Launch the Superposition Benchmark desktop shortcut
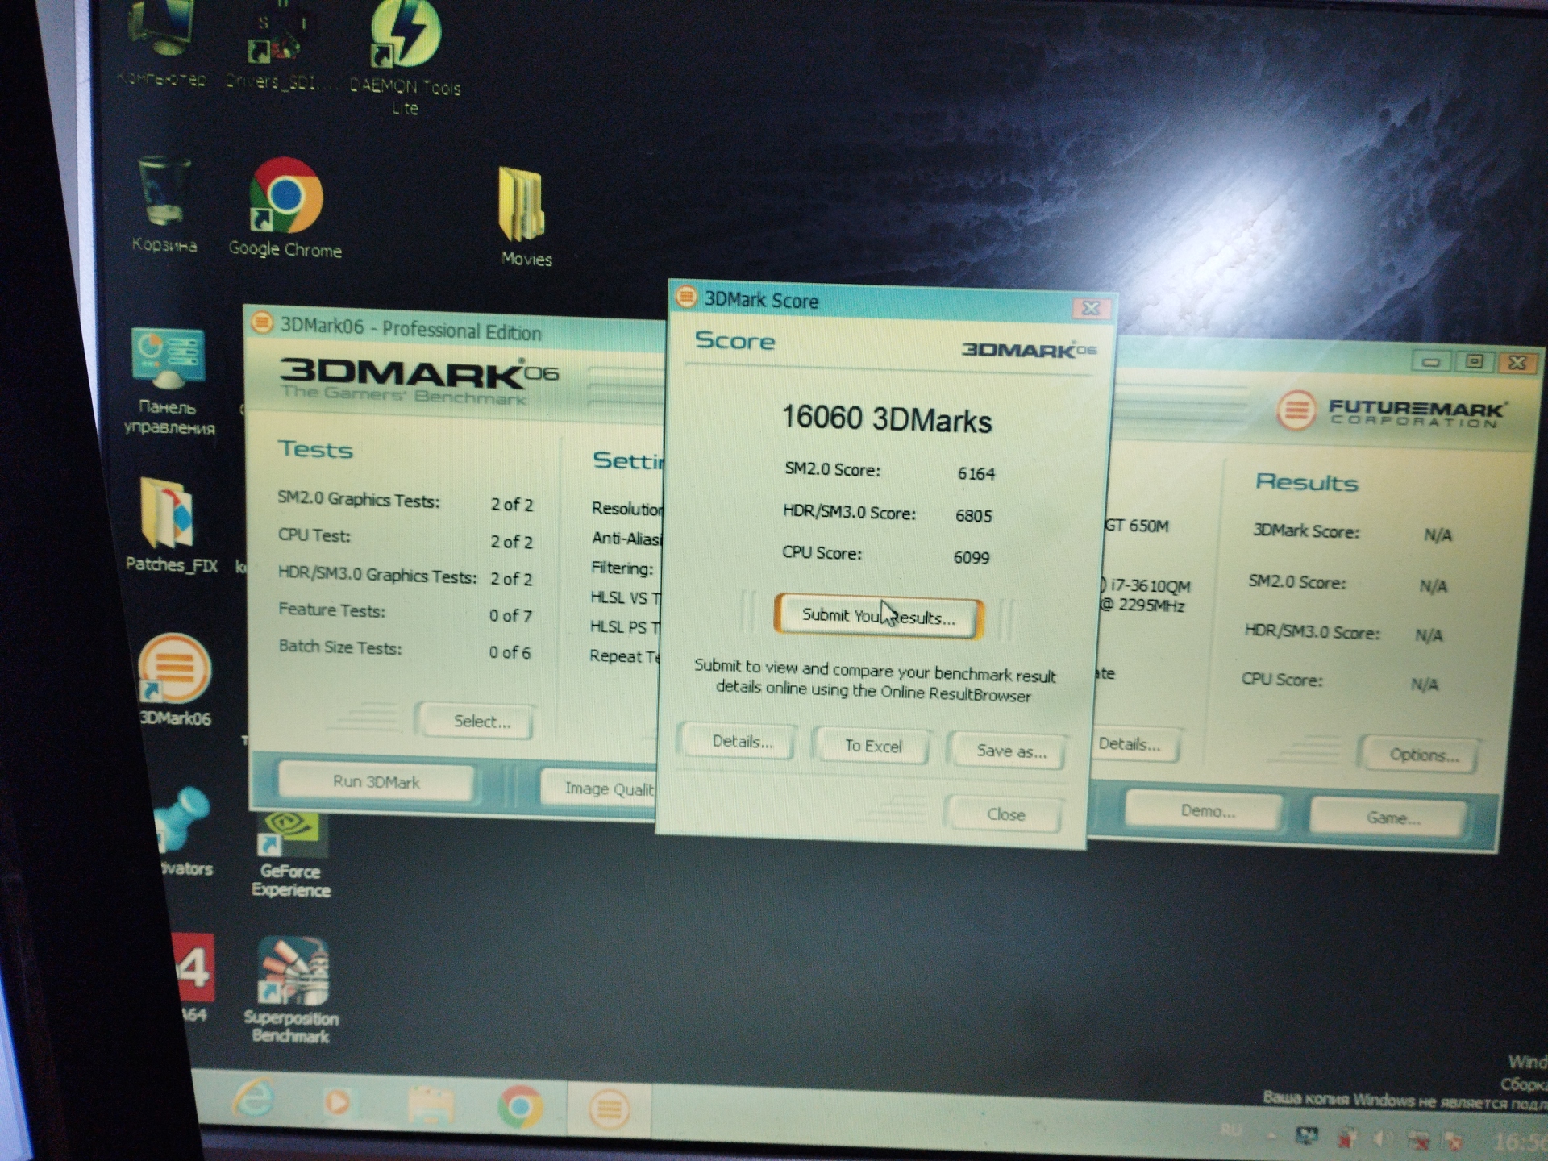 click(x=290, y=990)
